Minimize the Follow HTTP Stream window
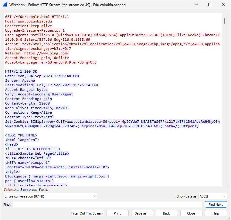This screenshot has height=220, width=231. [x=196, y=5]
